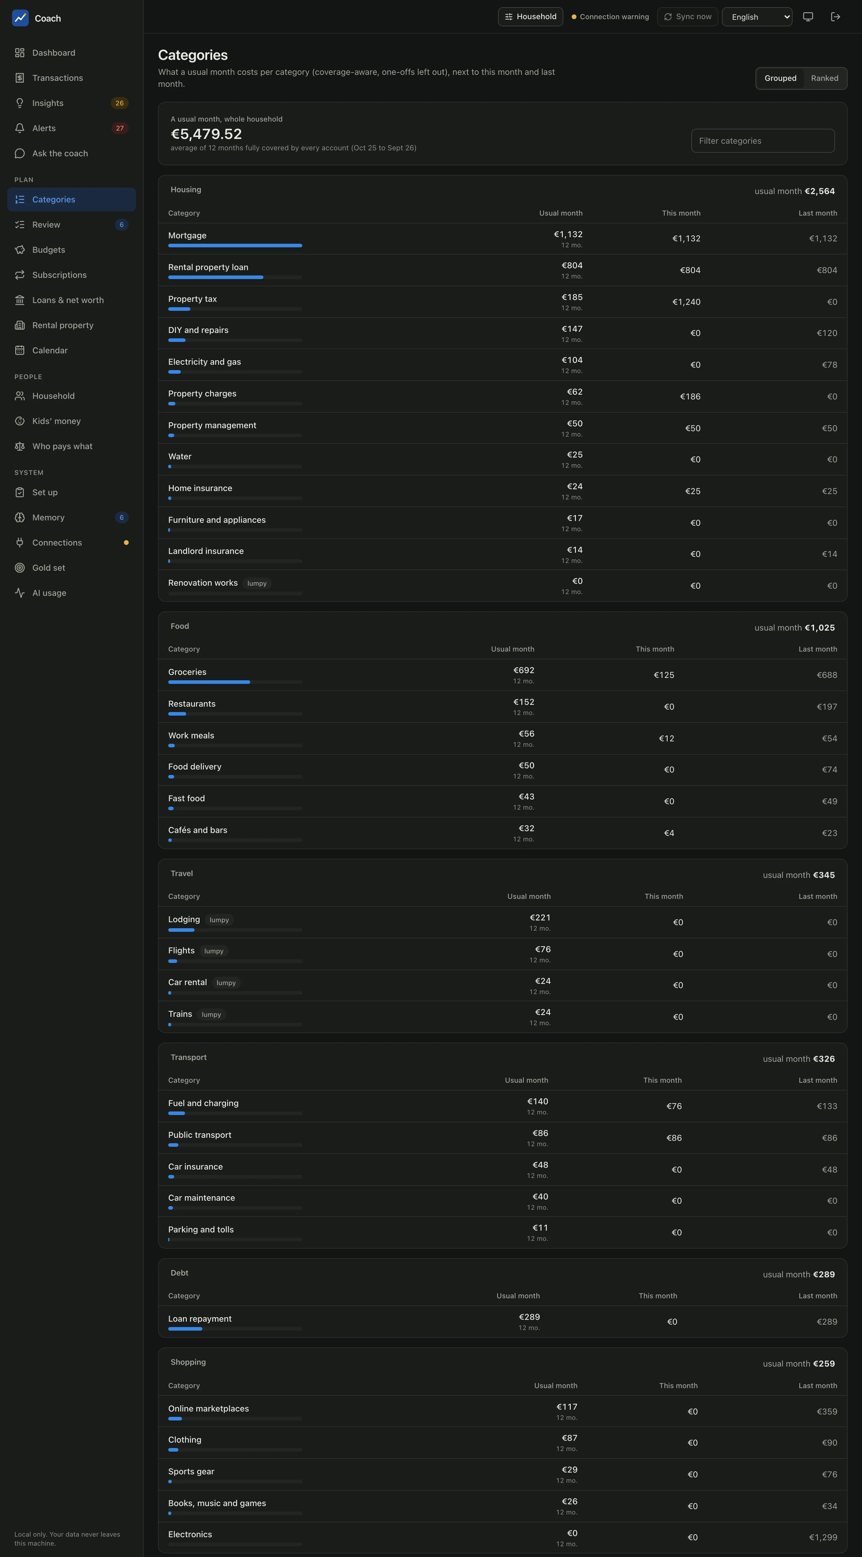Open the Household page in People section
Image resolution: width=862 pixels, height=1557 pixels.
pos(71,396)
